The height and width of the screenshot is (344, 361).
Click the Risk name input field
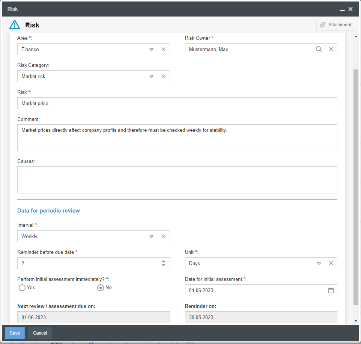coord(177,103)
